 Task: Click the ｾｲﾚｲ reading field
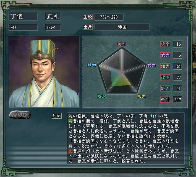tap(53, 27)
